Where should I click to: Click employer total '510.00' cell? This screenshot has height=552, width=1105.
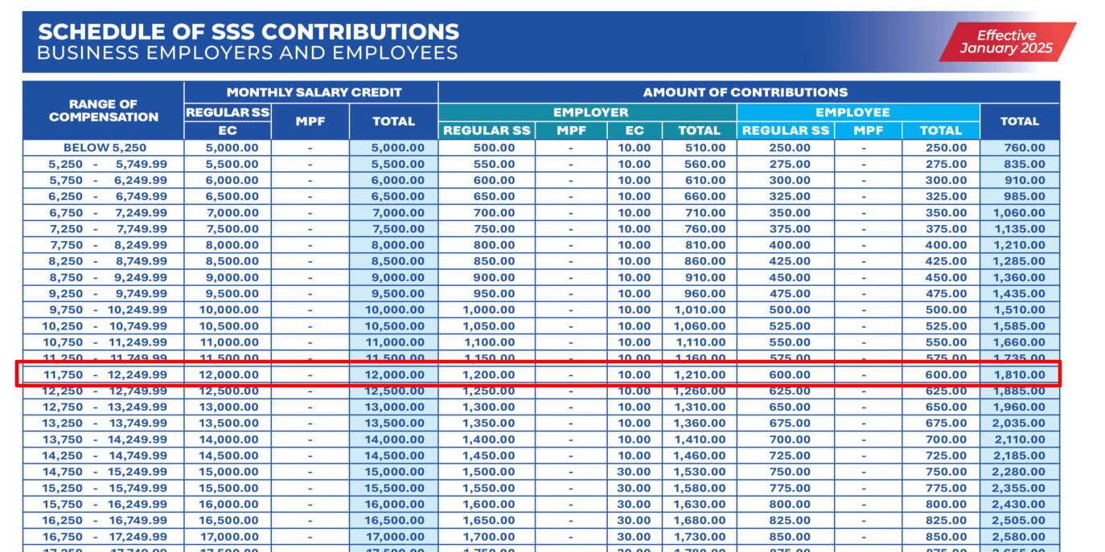pos(700,148)
